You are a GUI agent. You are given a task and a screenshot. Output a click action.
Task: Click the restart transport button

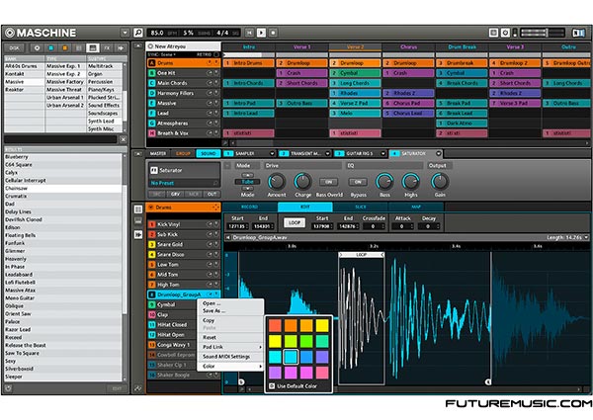pos(249,33)
